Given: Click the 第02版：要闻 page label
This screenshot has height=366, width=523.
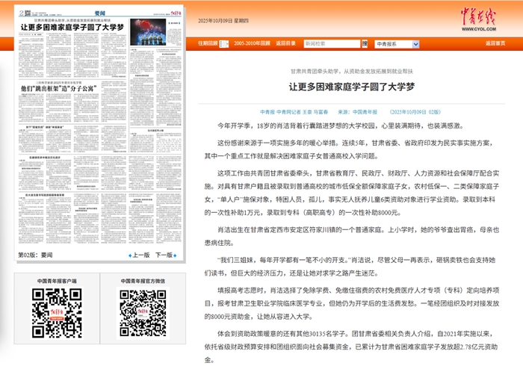Looking at the screenshot, I should [34, 255].
